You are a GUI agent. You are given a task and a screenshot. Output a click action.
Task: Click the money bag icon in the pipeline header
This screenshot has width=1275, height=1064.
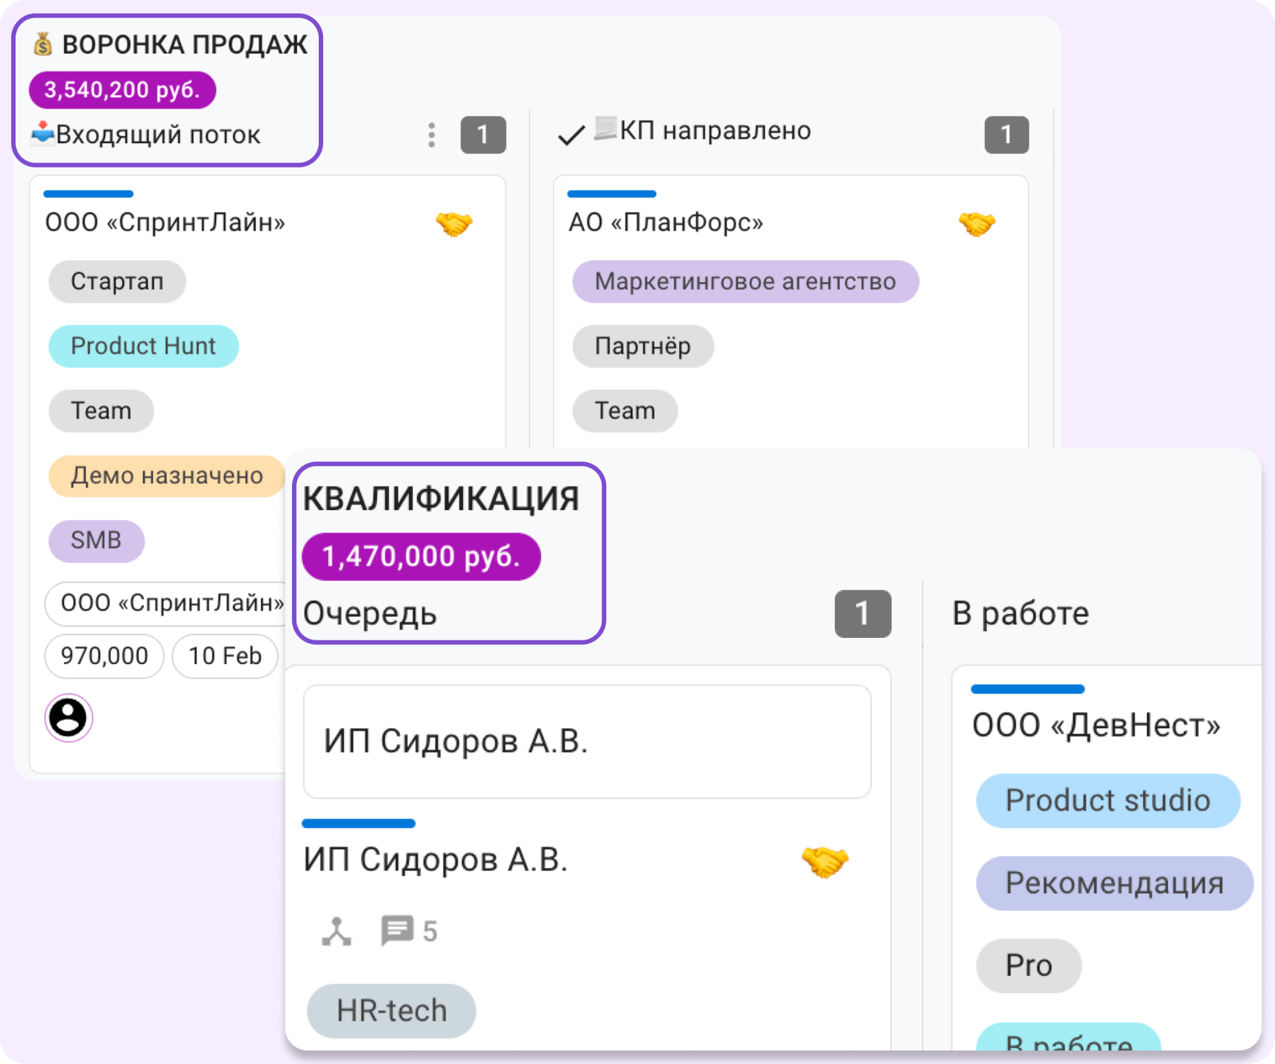(x=41, y=45)
